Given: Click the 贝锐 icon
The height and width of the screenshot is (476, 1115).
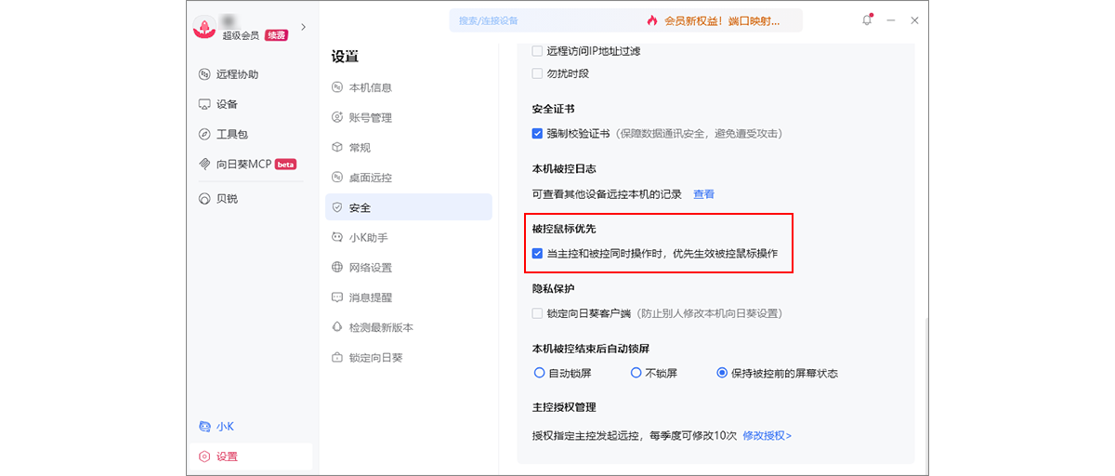Looking at the screenshot, I should (205, 198).
